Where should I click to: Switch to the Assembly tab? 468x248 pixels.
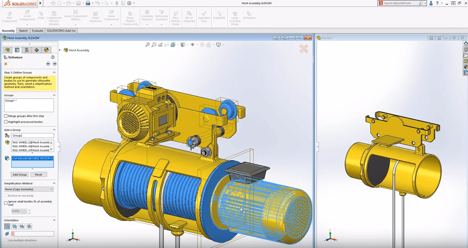[x=8, y=31]
